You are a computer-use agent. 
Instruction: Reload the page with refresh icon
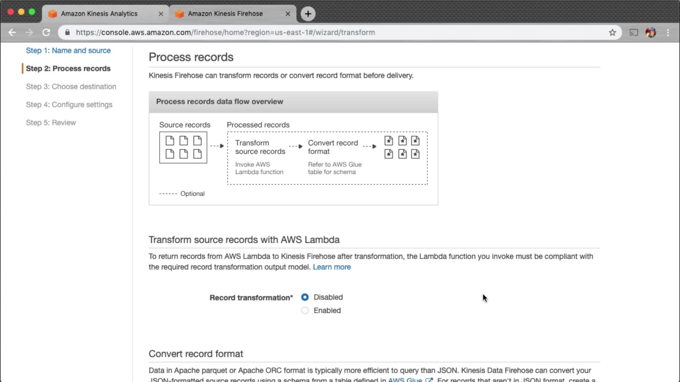tap(46, 33)
